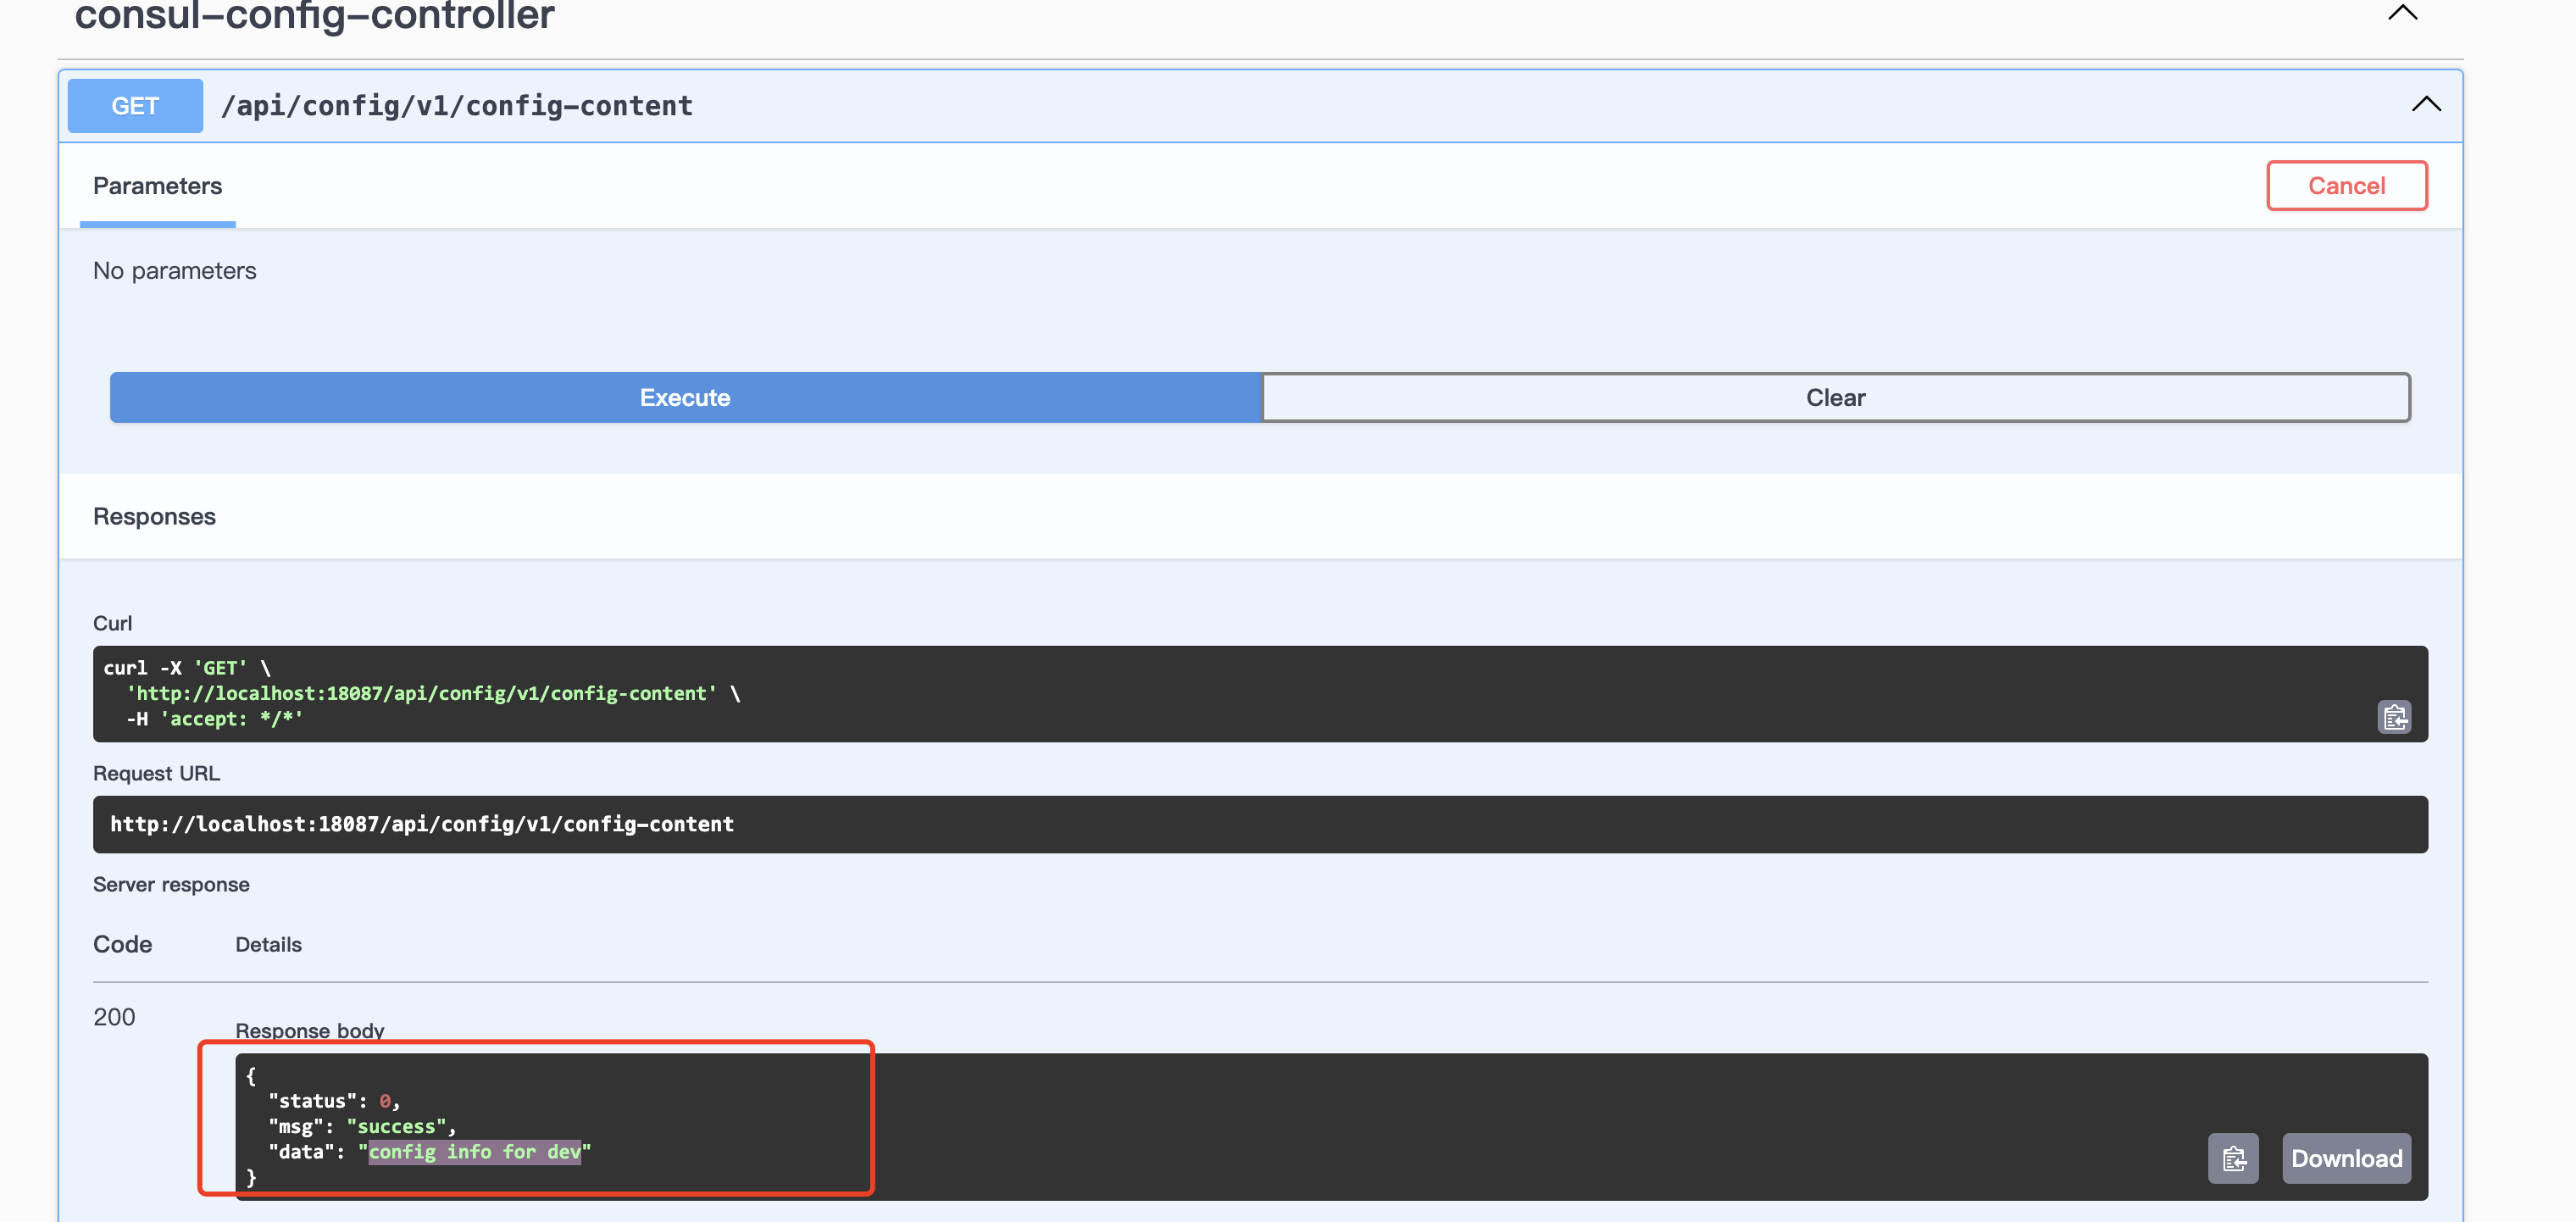Image resolution: width=2576 pixels, height=1222 pixels.
Task: Switch to the Parameters tab
Action: click(157, 186)
